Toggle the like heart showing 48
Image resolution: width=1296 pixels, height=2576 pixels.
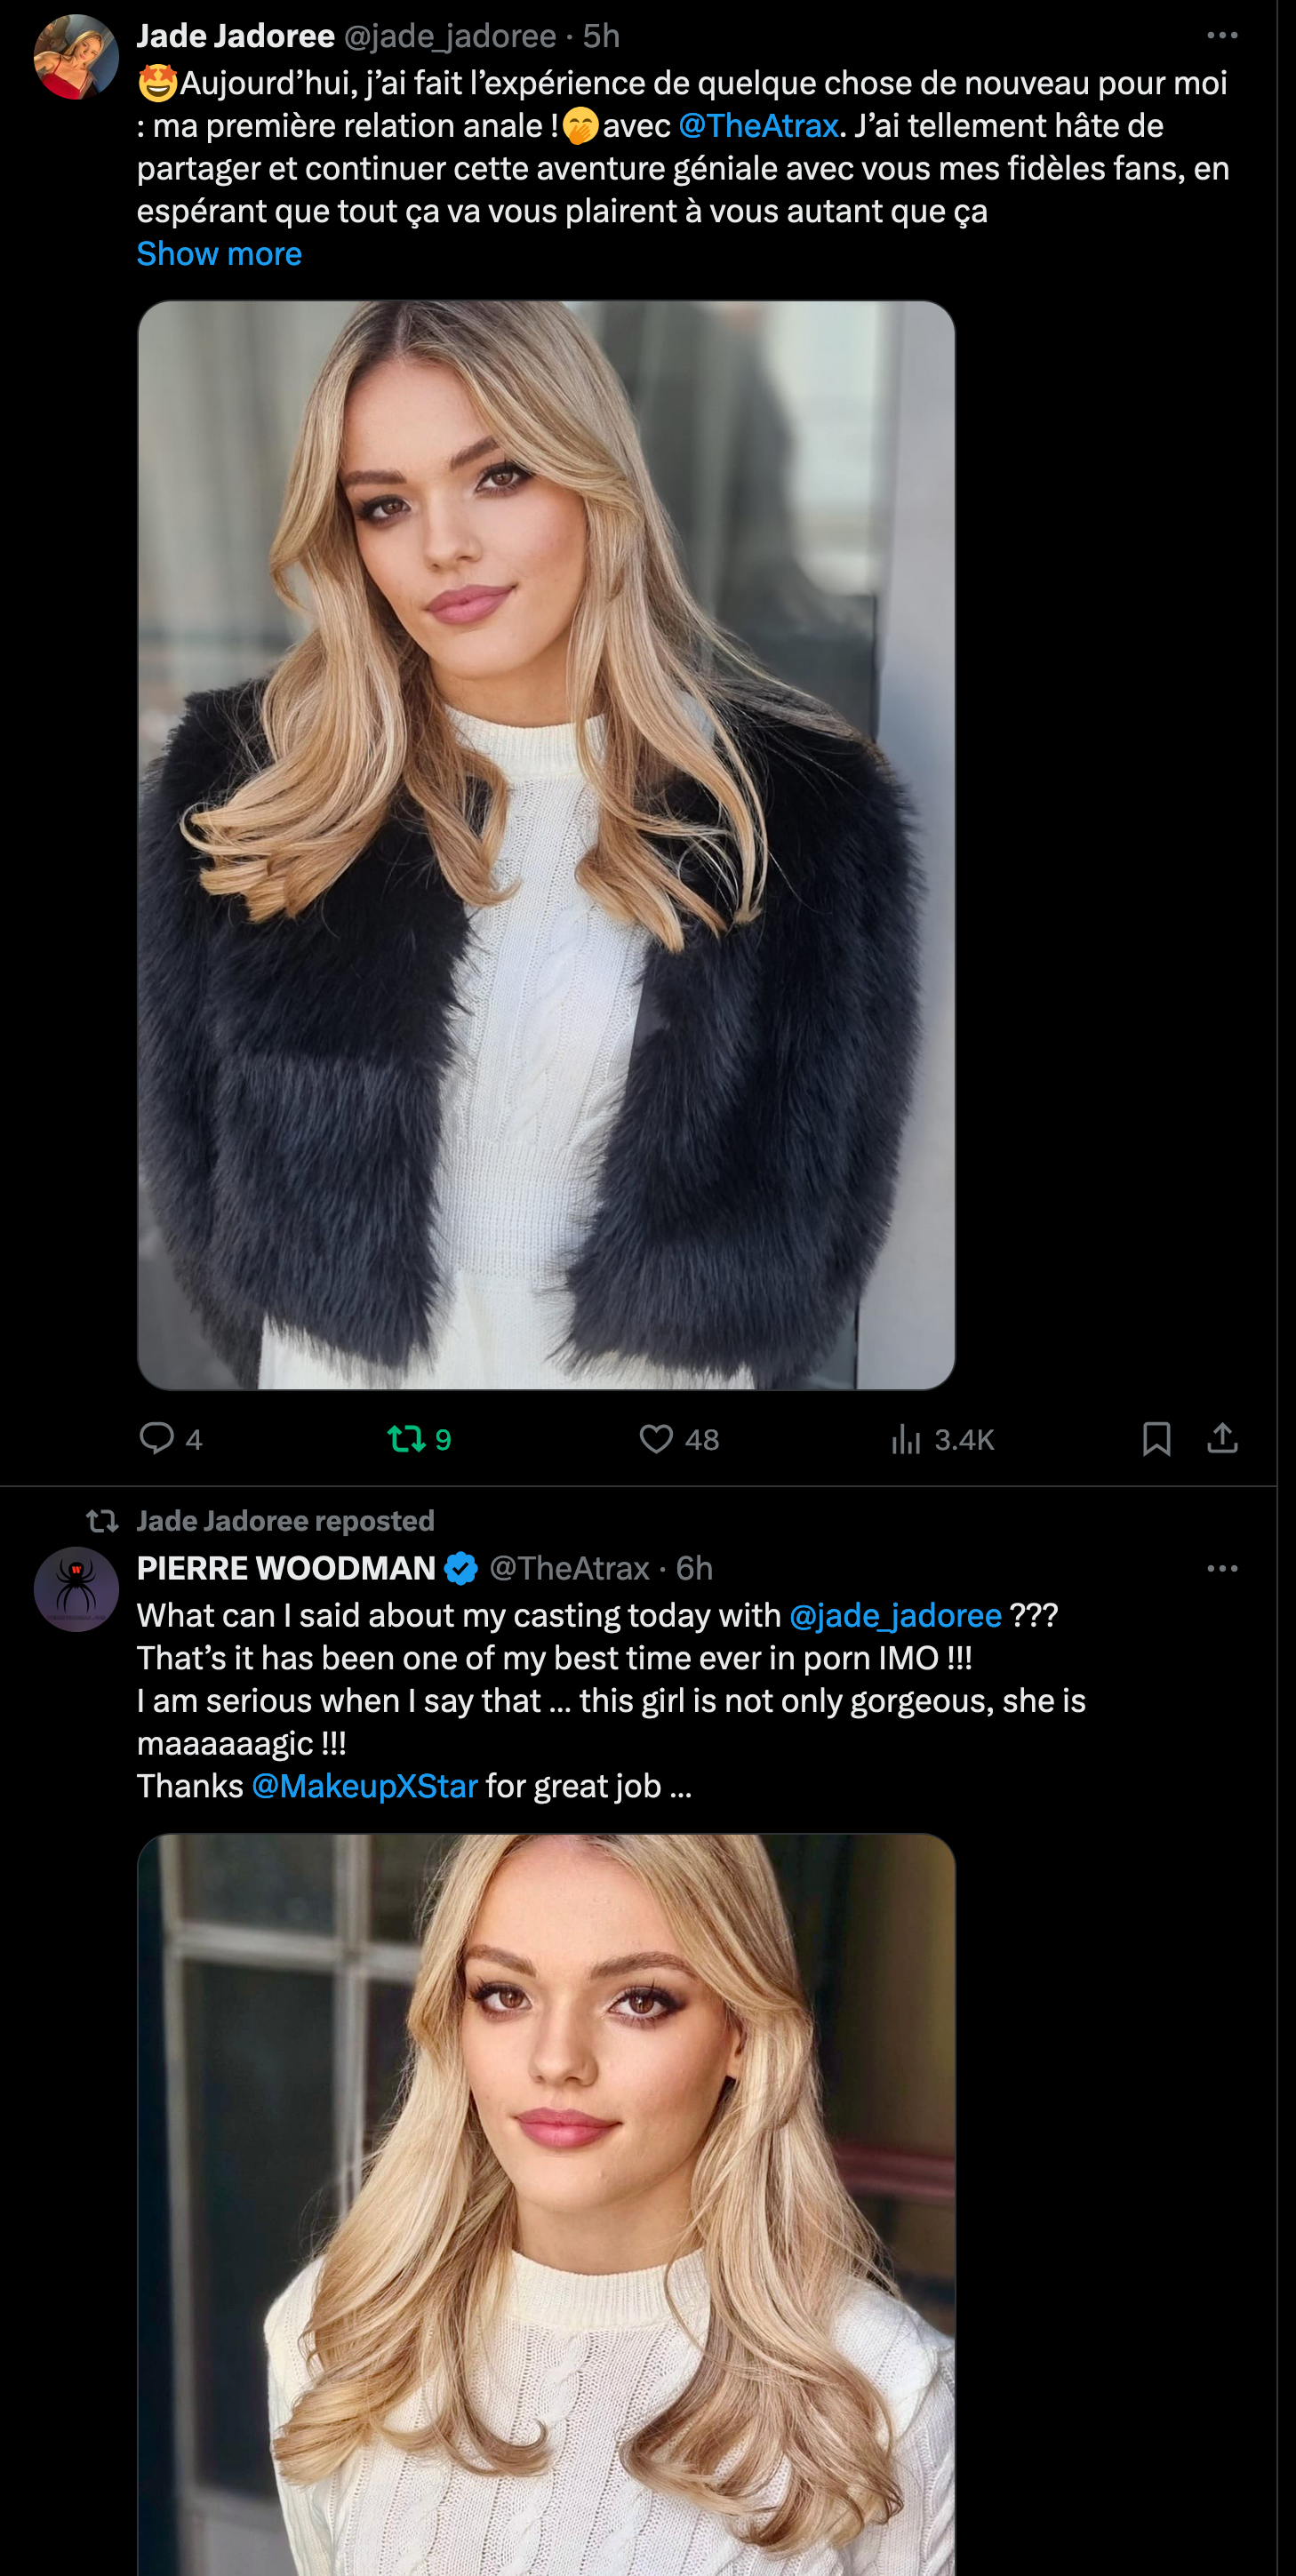pos(656,1439)
